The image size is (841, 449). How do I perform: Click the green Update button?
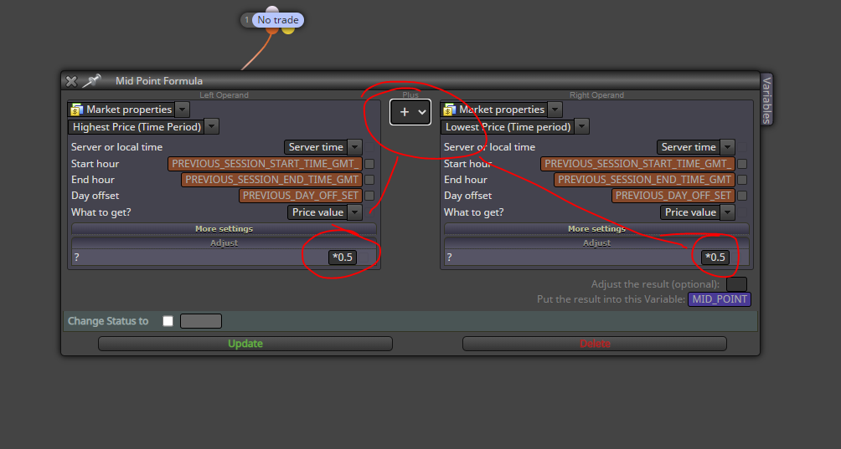(x=245, y=344)
